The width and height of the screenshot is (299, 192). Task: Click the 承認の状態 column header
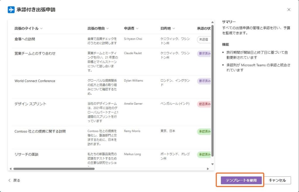pos(204,28)
